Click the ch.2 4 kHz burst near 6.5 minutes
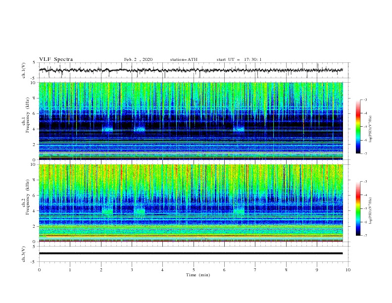This screenshot has width=392, height=303. (239, 211)
